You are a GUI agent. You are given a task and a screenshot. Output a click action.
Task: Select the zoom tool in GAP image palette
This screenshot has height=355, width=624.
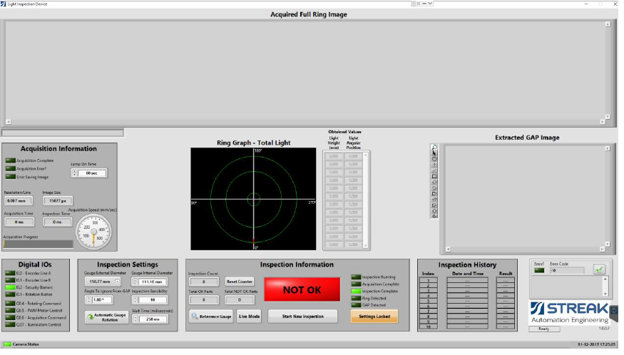click(x=434, y=148)
